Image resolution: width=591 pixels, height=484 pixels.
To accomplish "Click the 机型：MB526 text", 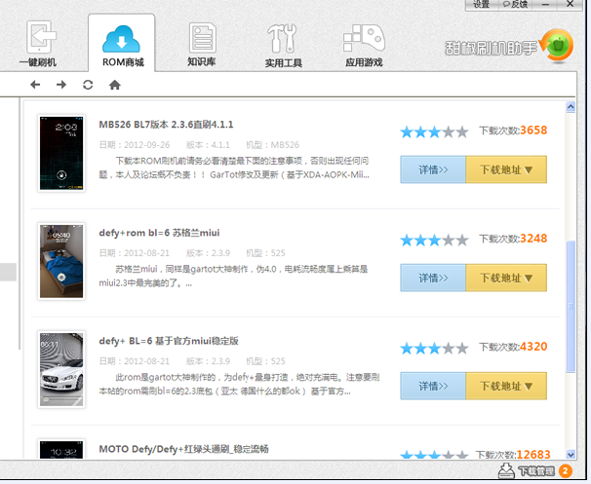I will pyautogui.click(x=272, y=145).
